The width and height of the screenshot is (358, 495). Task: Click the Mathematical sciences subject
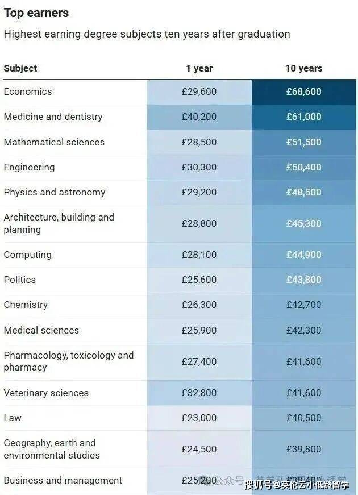point(54,142)
